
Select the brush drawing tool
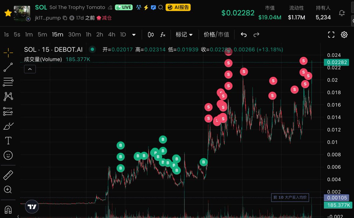[x=8, y=126]
